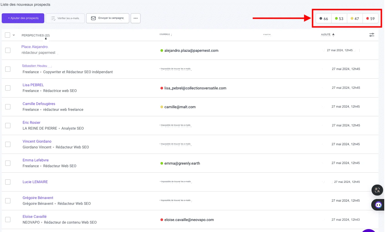Open the three-dots more options menu
The image size is (386, 232).
[x=136, y=18]
